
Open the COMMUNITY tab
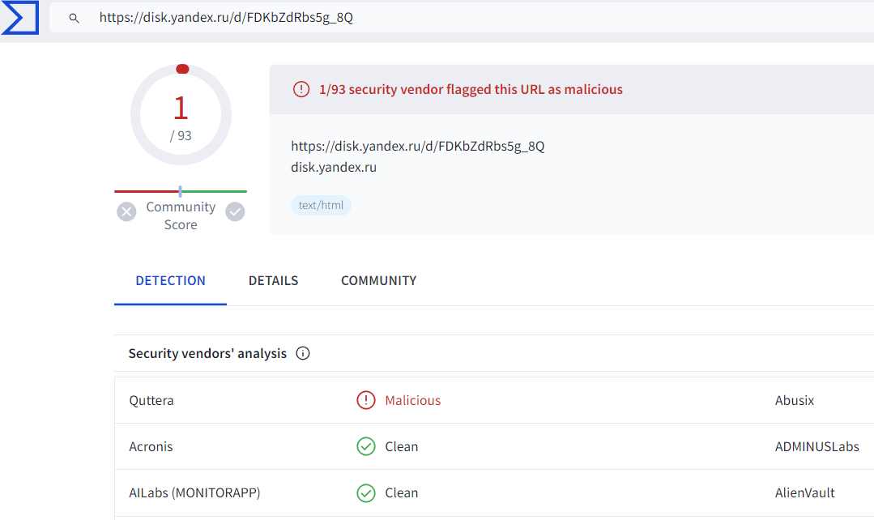pyautogui.click(x=378, y=281)
